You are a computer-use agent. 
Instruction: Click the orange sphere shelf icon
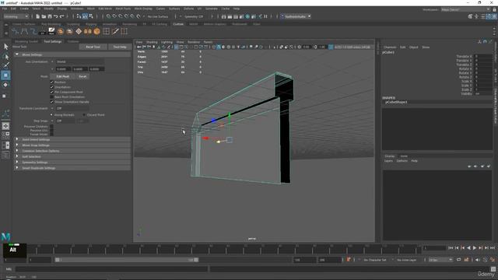point(61,31)
